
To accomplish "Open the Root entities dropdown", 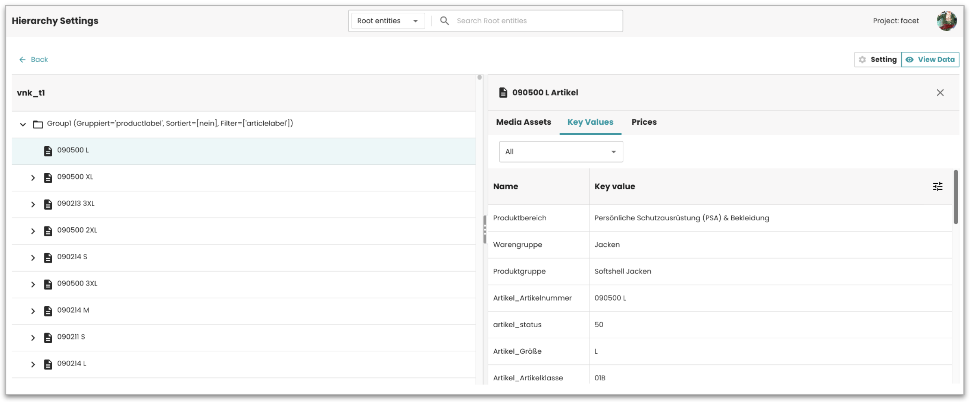I will tap(387, 21).
